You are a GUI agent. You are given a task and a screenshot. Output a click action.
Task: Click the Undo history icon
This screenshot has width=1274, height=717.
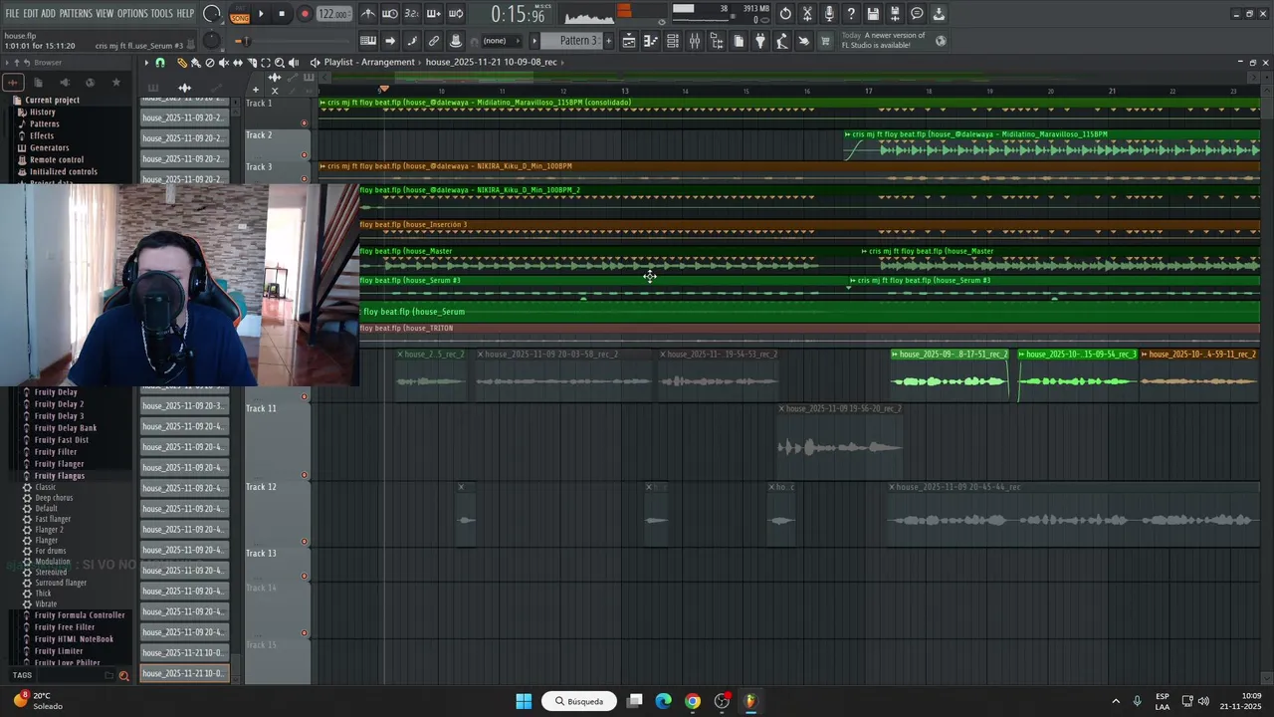click(x=785, y=14)
